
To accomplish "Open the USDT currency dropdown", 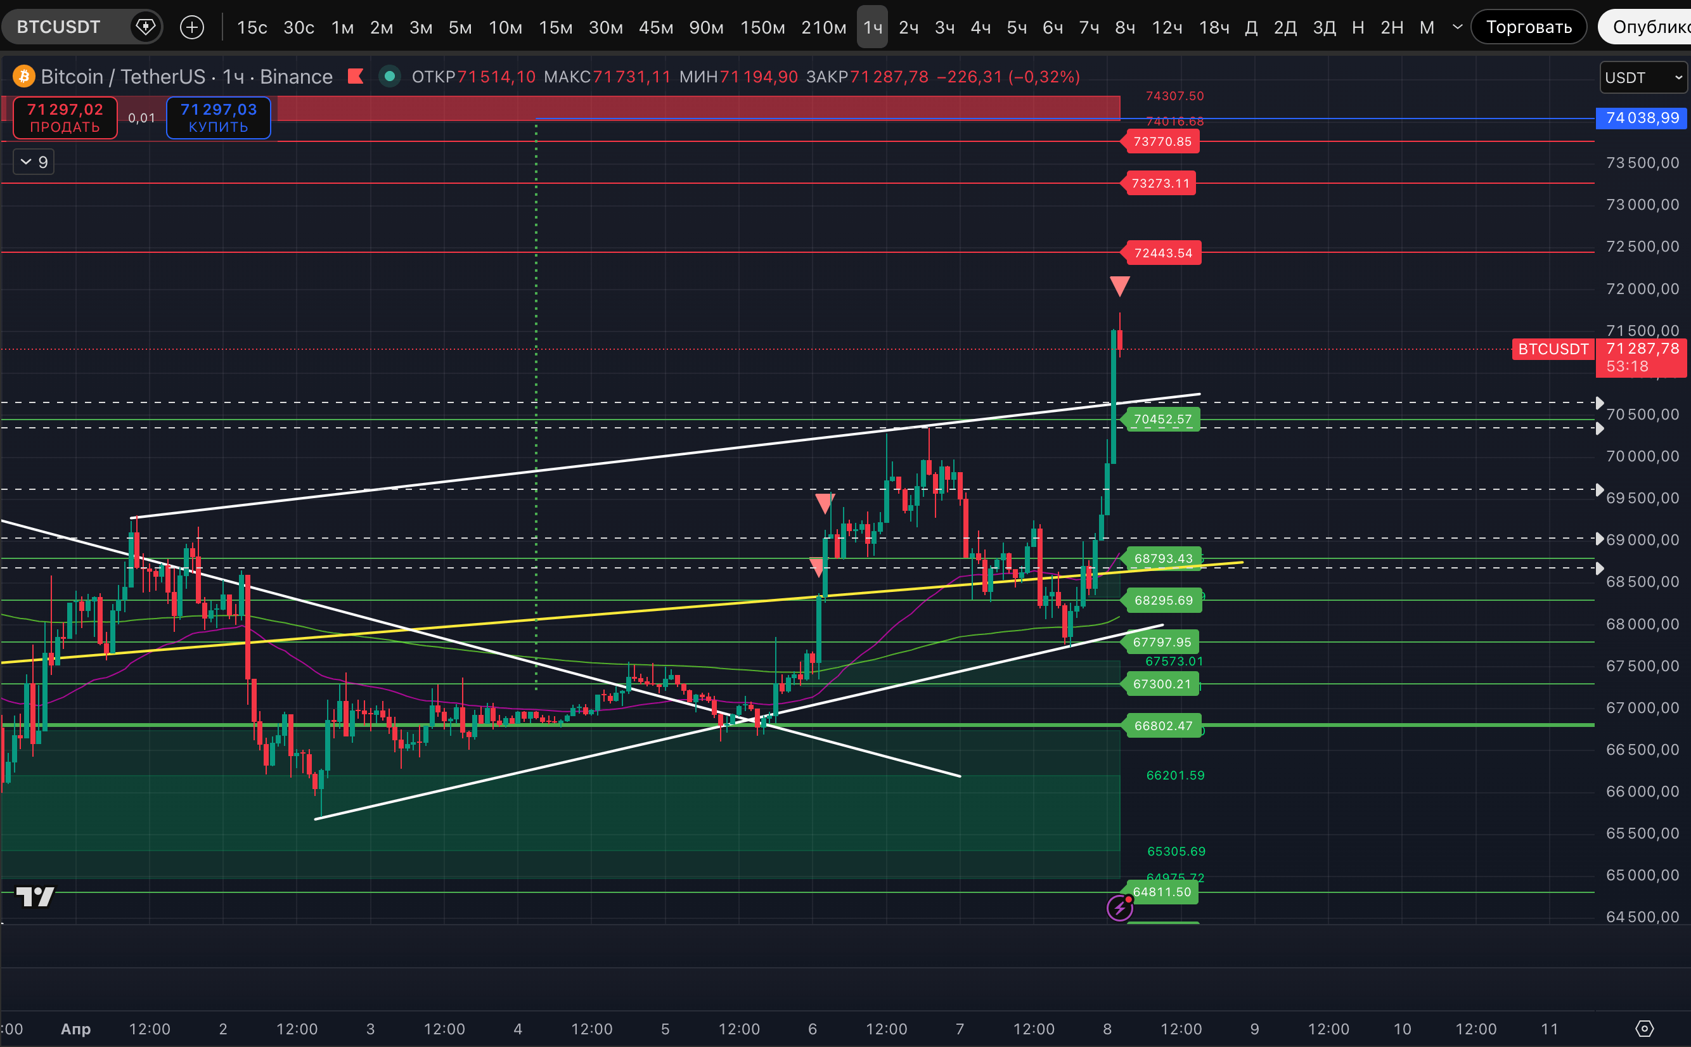I will [x=1643, y=77].
